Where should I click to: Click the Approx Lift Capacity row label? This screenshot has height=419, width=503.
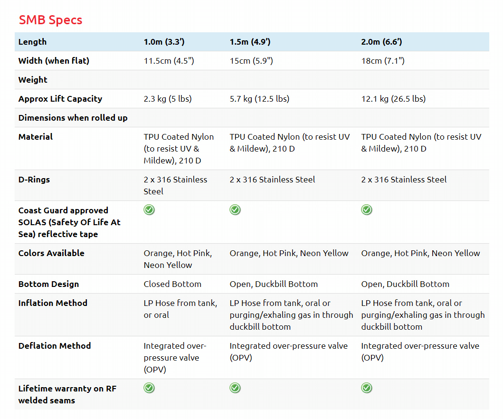pos(60,99)
